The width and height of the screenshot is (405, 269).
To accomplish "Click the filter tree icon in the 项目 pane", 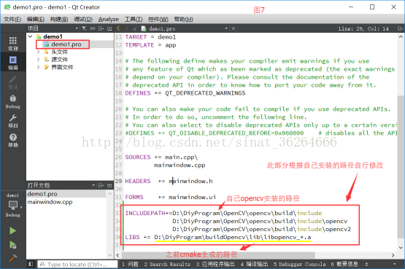I will coord(84,28).
